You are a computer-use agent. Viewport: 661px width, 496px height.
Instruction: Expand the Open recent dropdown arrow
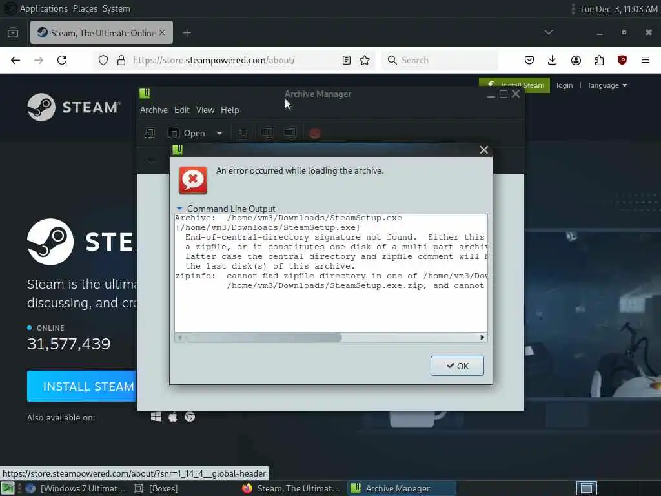tap(219, 133)
